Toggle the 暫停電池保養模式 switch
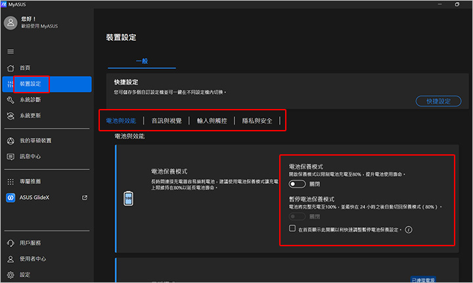This screenshot has height=283, width=473. pos(297,217)
